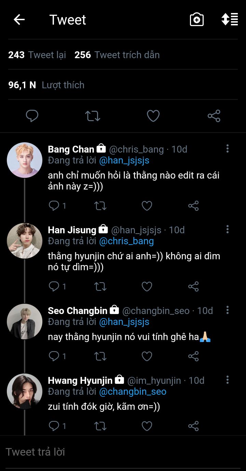
Task: View the 256 Tweet trích dẫn list
Action: (117, 55)
